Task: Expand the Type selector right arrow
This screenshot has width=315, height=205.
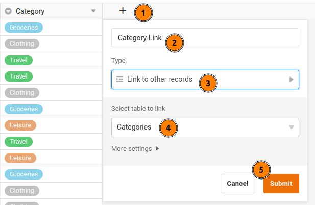Action: point(292,80)
